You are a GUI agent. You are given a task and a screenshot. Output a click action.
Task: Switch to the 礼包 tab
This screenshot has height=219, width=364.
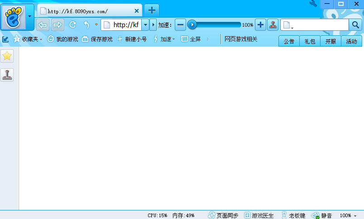tap(310, 41)
